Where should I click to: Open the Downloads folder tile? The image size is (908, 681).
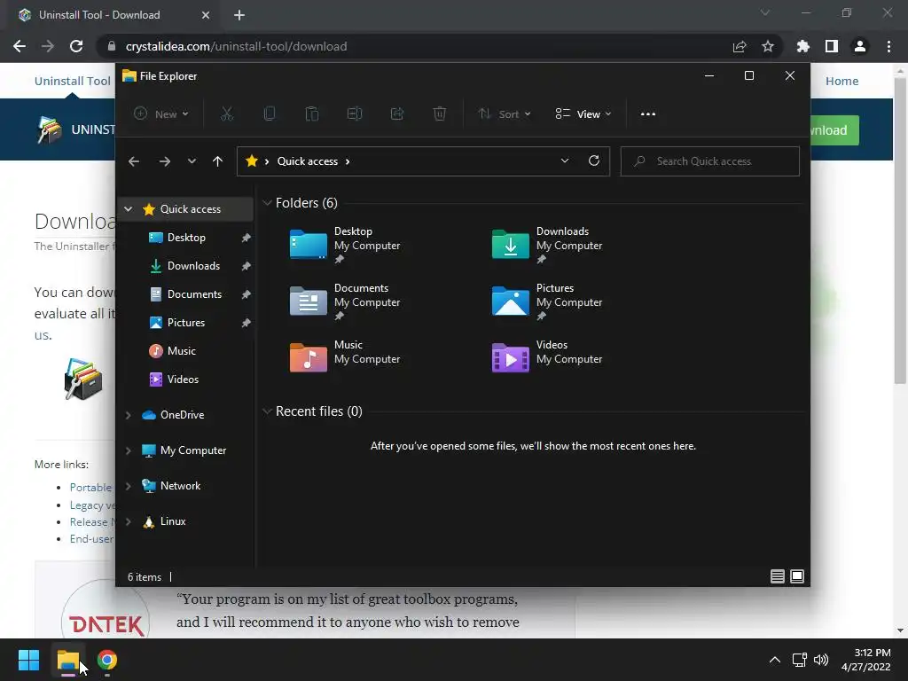547,245
